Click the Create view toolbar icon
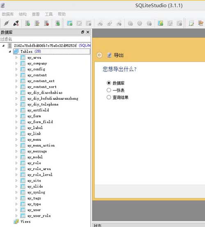 tap(160, 23)
